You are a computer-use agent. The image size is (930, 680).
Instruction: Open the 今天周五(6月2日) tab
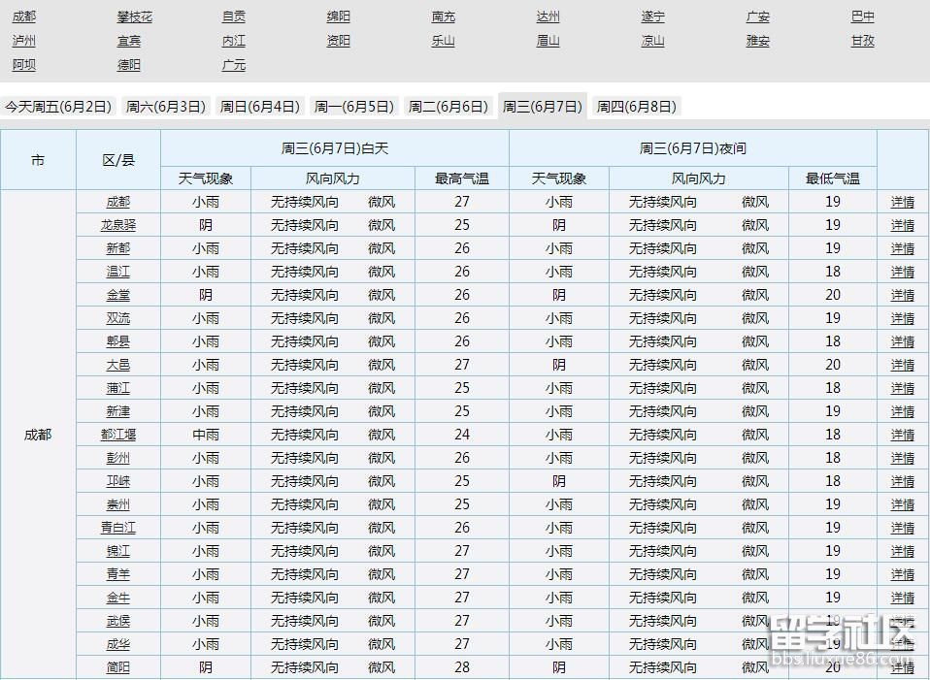[60, 107]
